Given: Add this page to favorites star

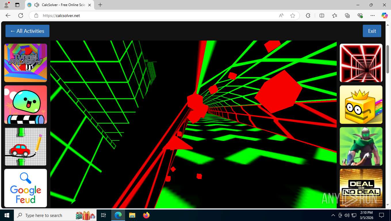Looking at the screenshot, I should pos(293,16).
